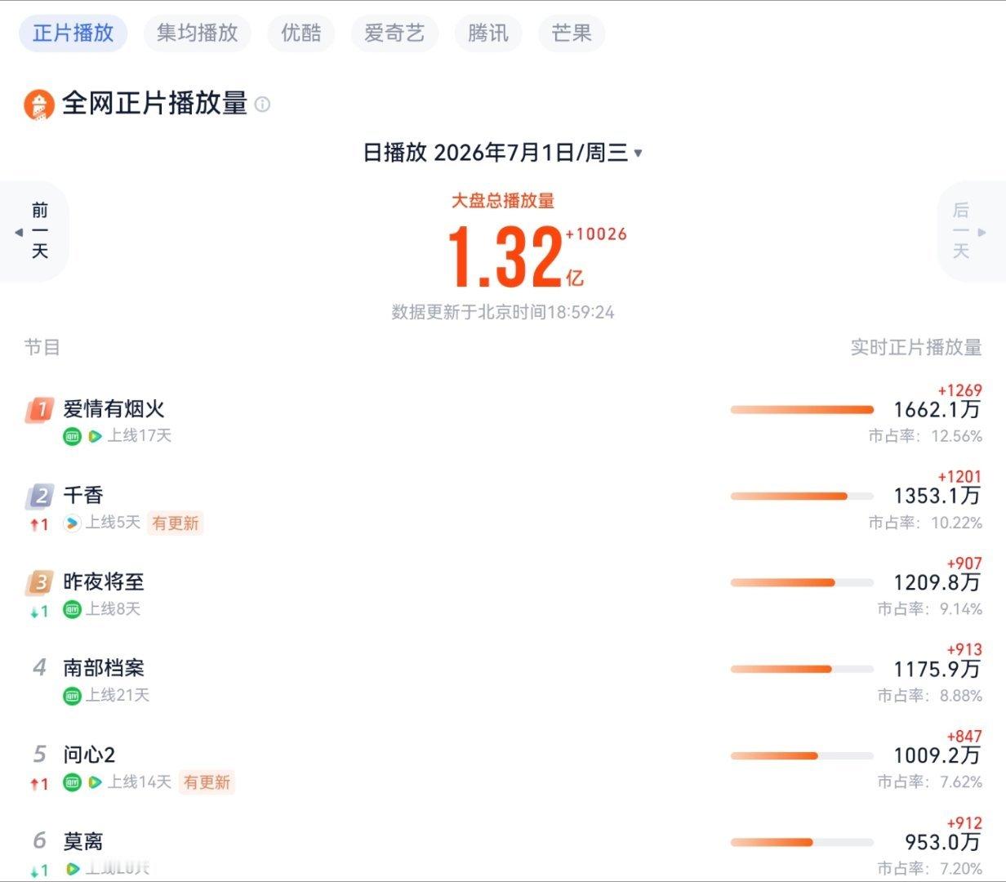The image size is (1006, 882).
Task: Click the 市占率: 12.56% value
Action: coord(925,437)
